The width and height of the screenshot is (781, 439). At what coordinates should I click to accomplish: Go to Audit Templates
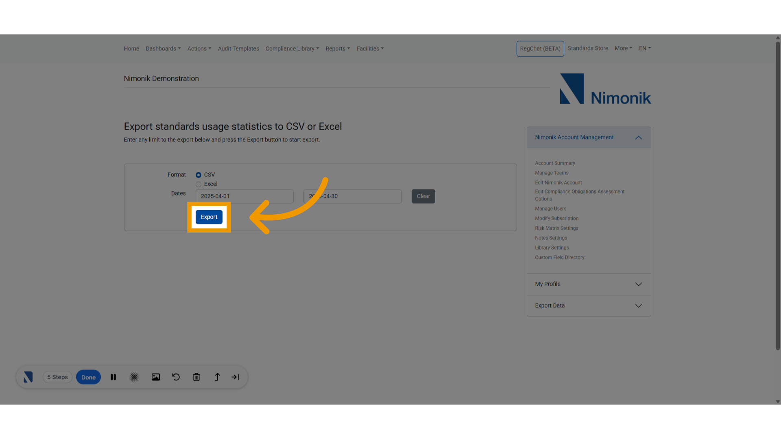(x=238, y=48)
